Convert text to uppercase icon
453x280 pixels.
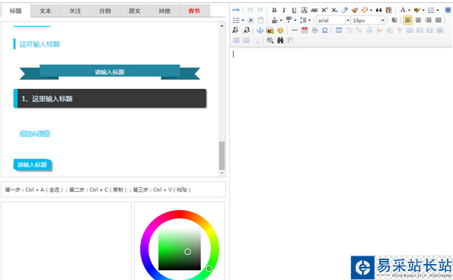point(235,30)
